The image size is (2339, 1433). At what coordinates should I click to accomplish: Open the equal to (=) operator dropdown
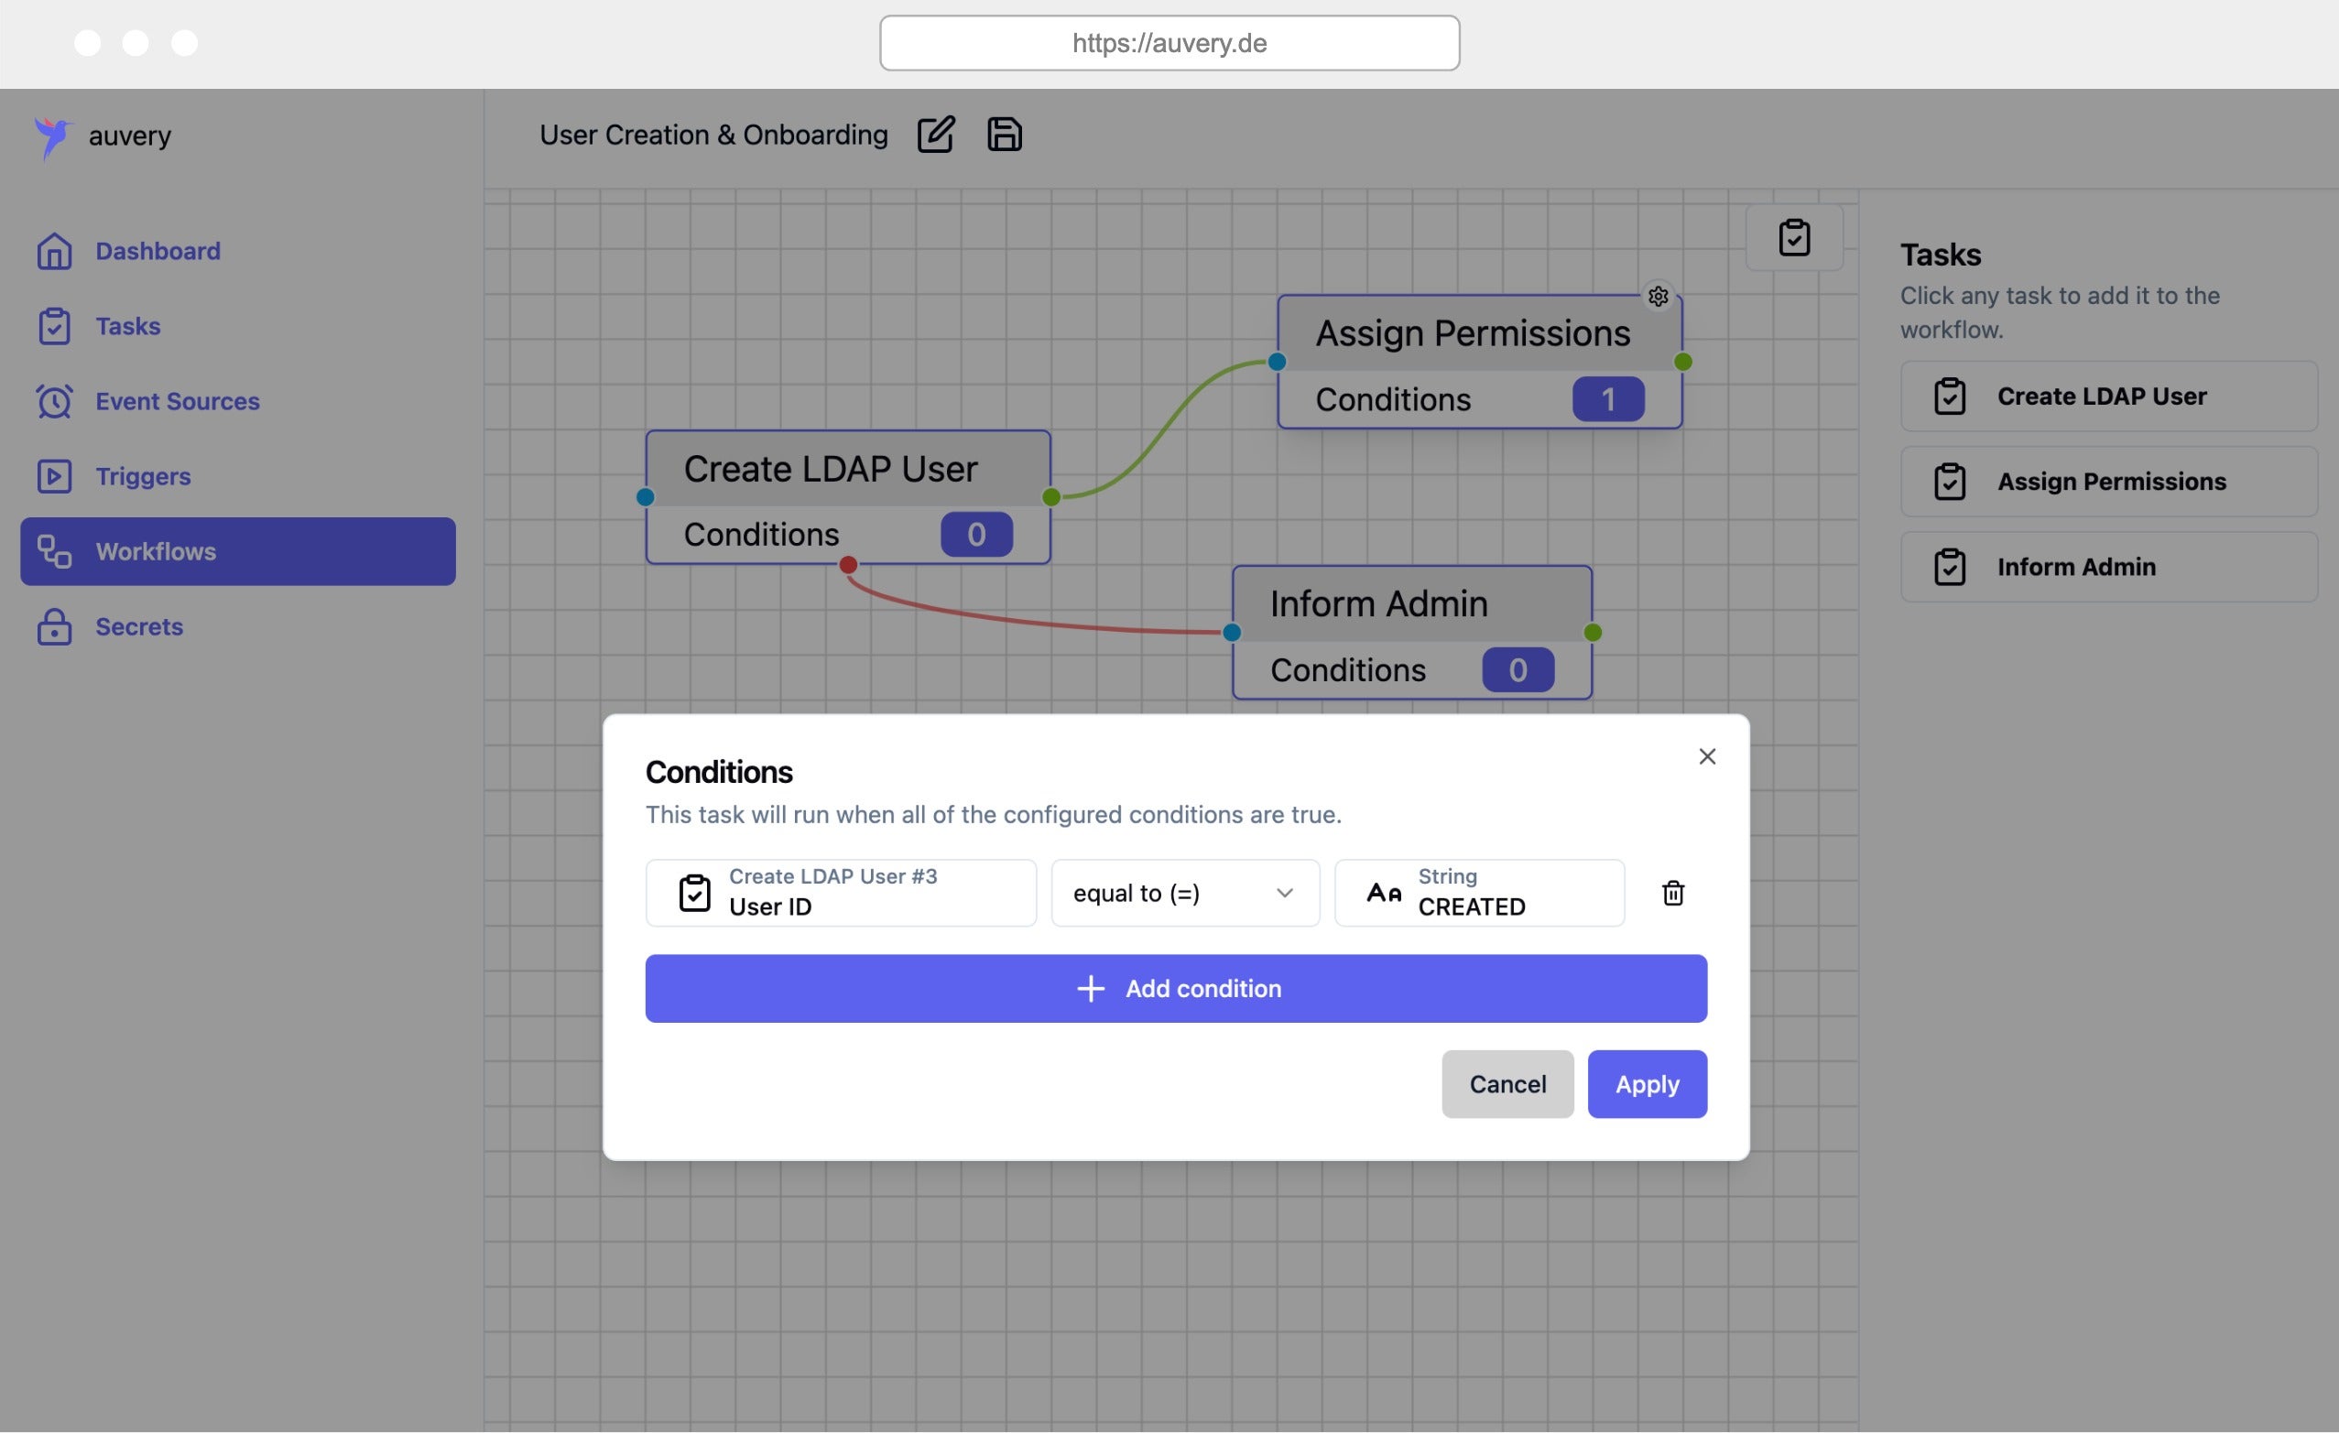(x=1184, y=893)
